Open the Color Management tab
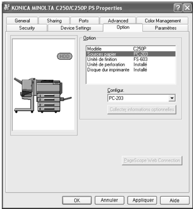 coord(163,21)
